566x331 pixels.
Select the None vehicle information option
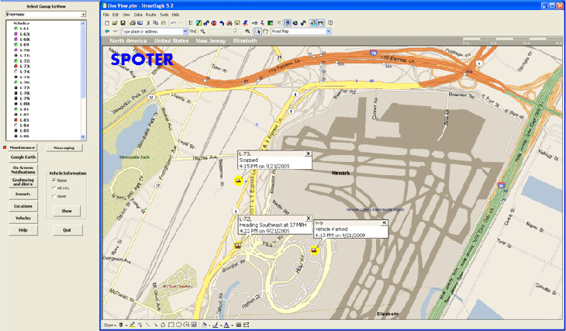[53, 180]
